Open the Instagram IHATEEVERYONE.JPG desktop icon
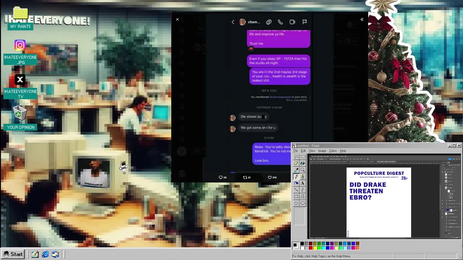This screenshot has width=463, height=260. (x=21, y=52)
